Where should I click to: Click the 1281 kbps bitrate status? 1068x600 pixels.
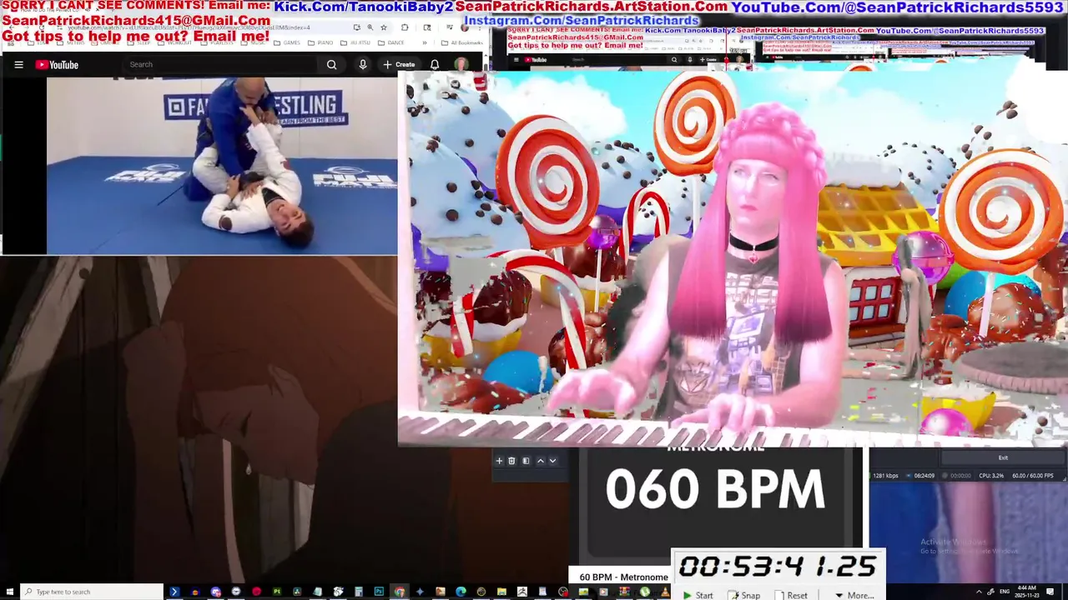(x=885, y=476)
